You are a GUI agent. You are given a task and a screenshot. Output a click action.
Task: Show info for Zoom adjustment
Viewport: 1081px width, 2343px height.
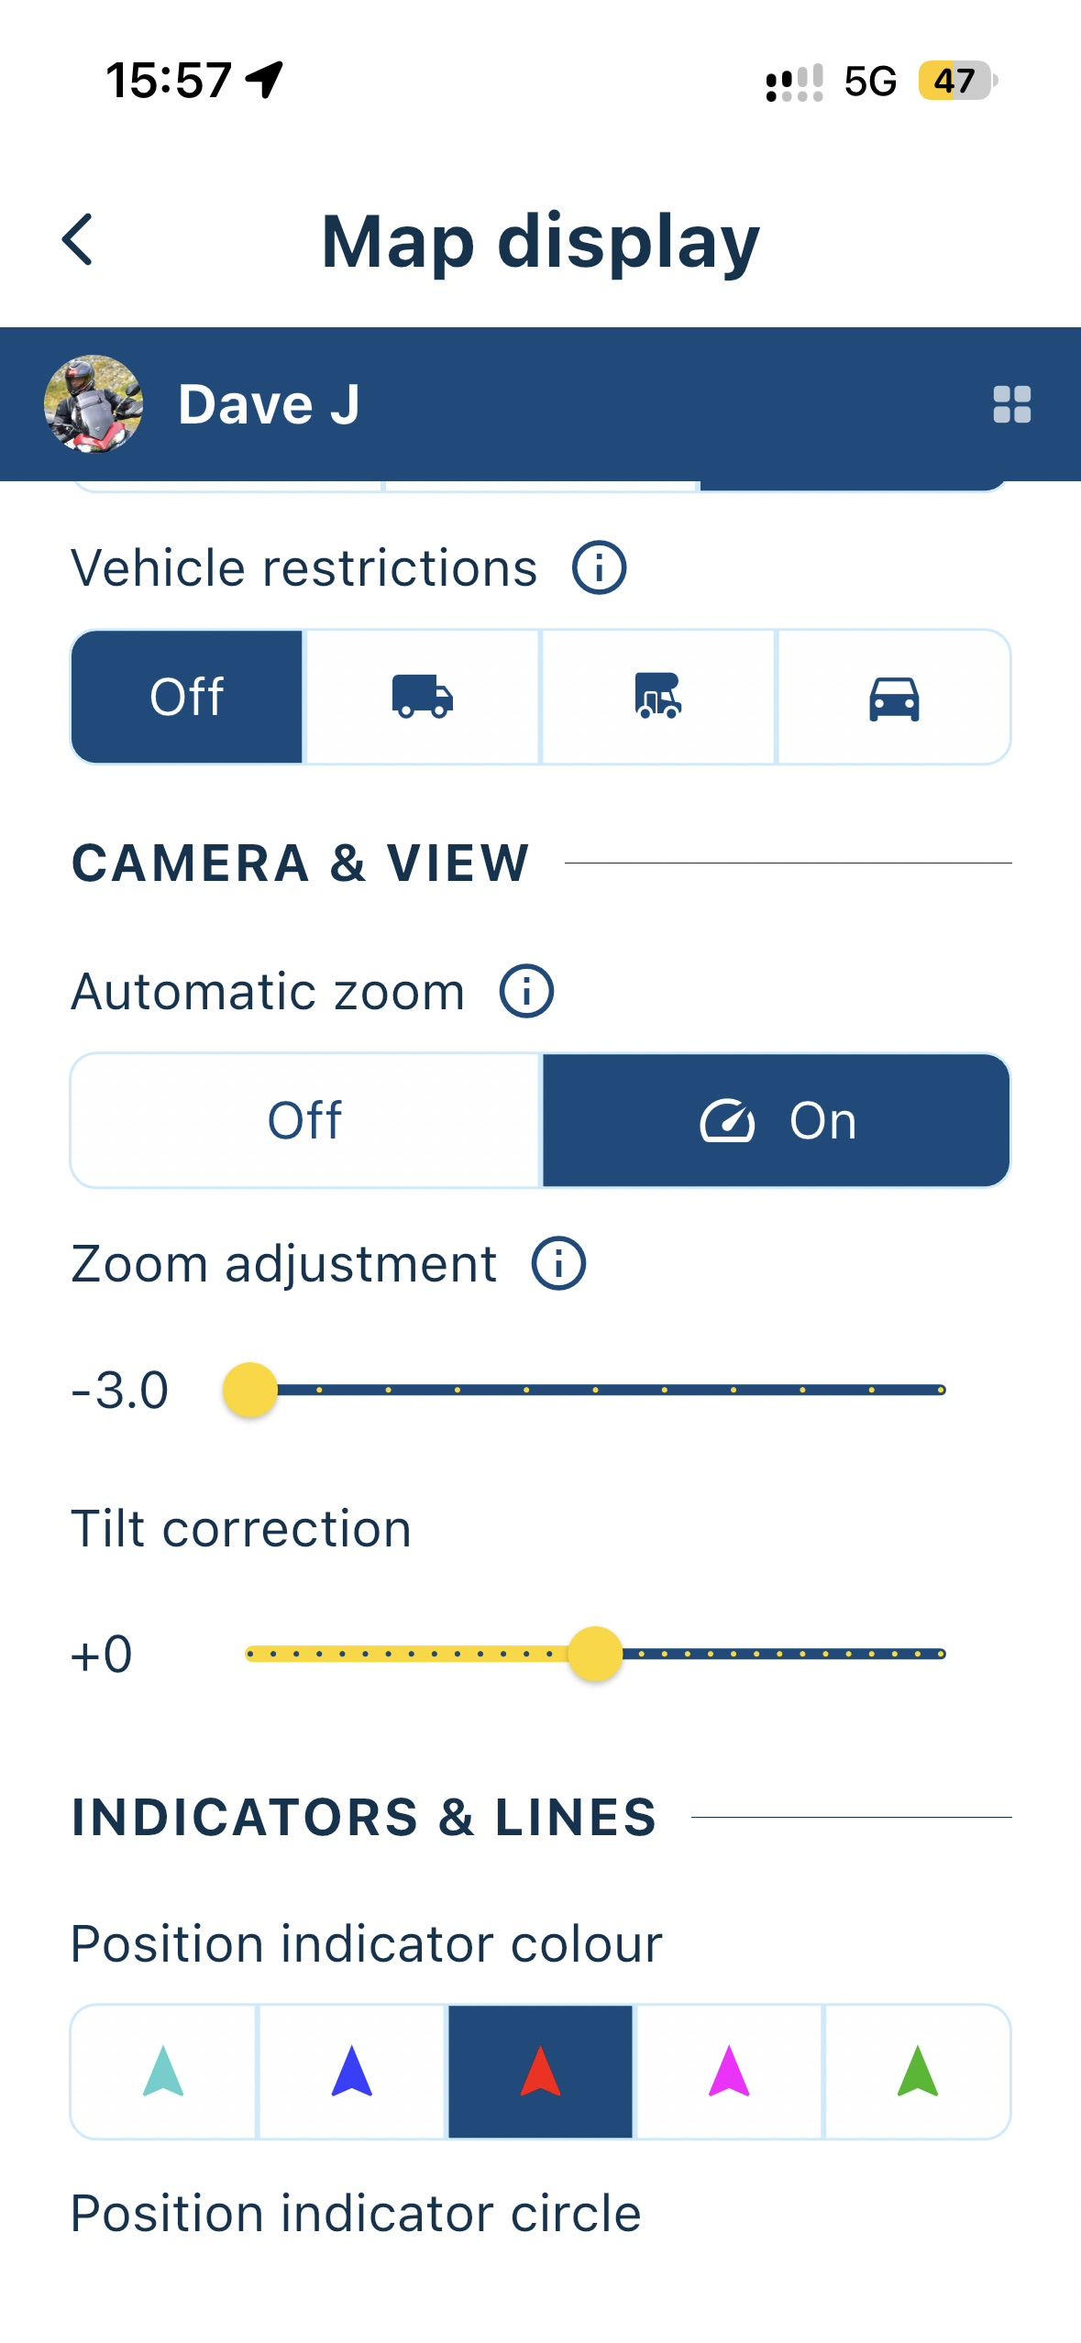558,1263
